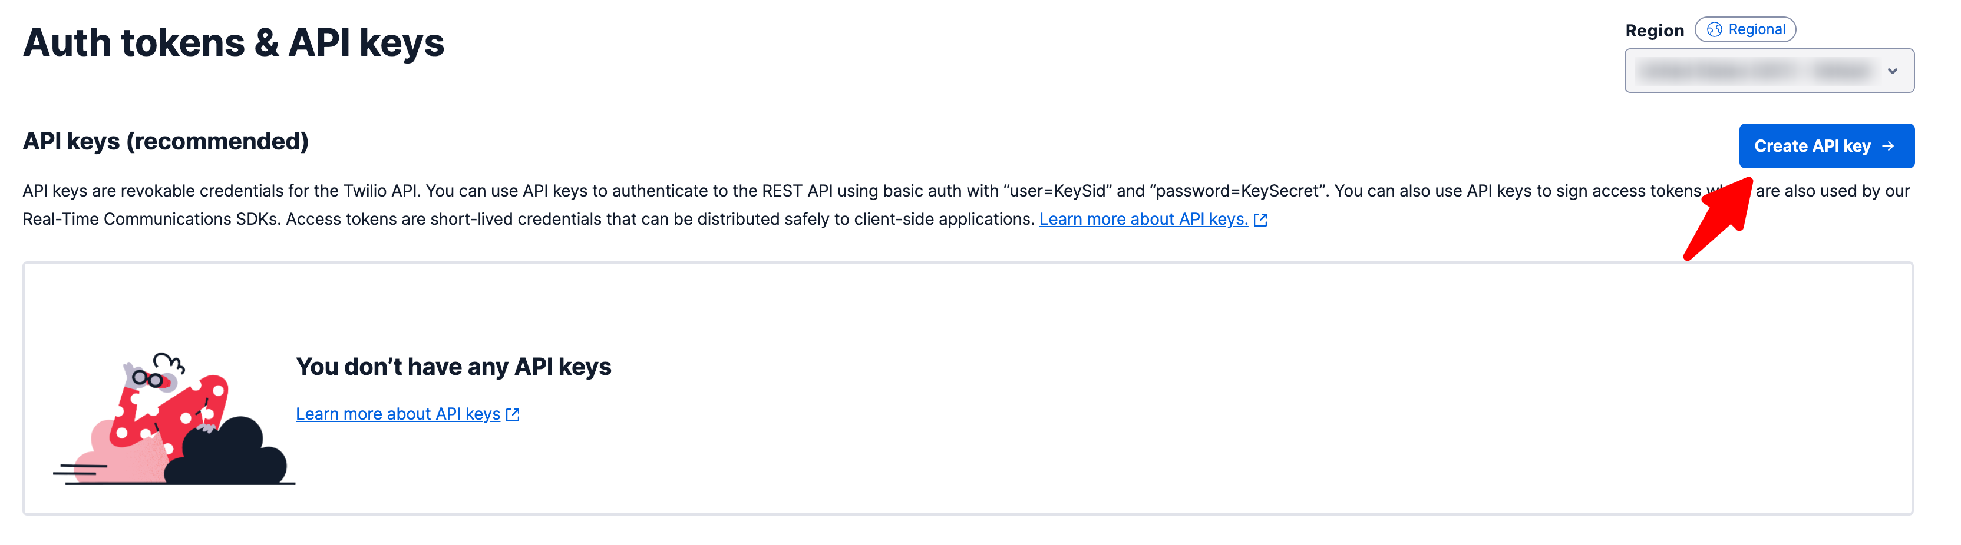Click the Region field label
The width and height of the screenshot is (1961, 545).
[1654, 31]
